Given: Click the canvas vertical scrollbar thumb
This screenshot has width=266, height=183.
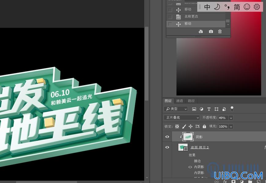Looking at the screenshot, I should pos(147,63).
